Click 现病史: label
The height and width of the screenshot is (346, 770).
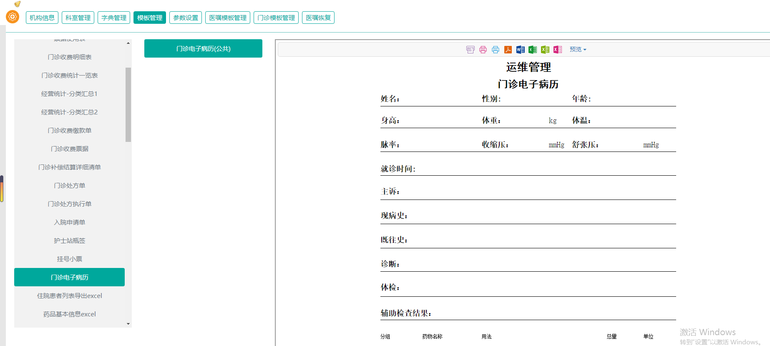pyautogui.click(x=394, y=216)
